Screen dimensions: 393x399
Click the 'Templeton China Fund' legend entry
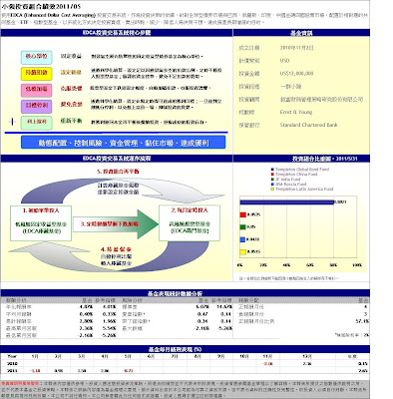coord(294,174)
